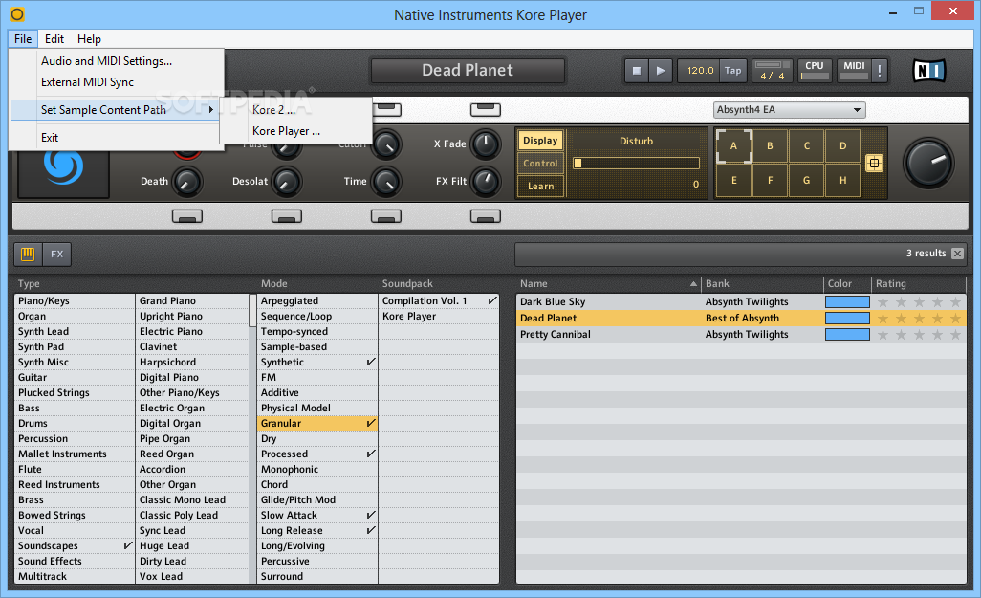Expand Set Sample Content Path submenu
The image size is (981, 598).
point(117,110)
